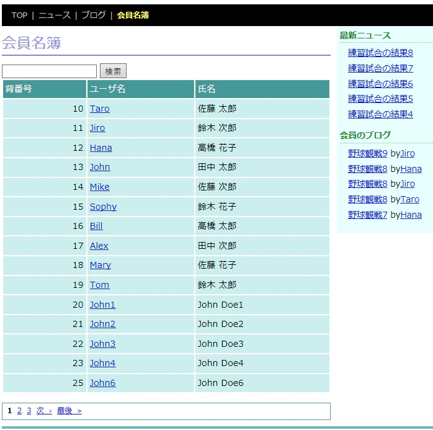Select name cell 佐藤 太郎

pyautogui.click(x=262, y=109)
